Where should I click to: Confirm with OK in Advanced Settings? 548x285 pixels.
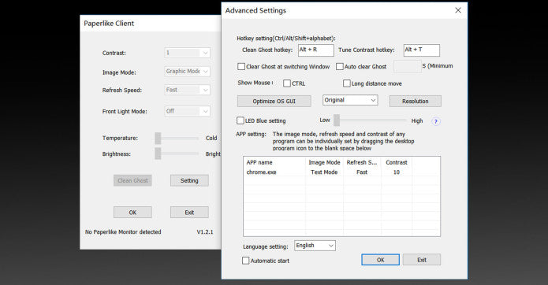[381, 260]
